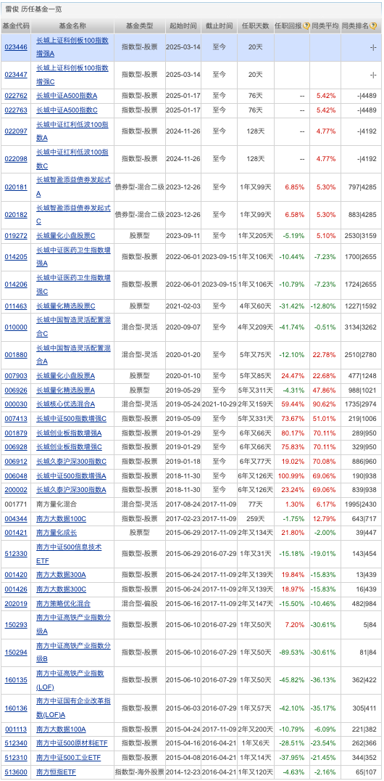Screen dimensions: 384x781
Task: Open 南方大数据300C fund link
Action: pyautogui.click(x=62, y=589)
